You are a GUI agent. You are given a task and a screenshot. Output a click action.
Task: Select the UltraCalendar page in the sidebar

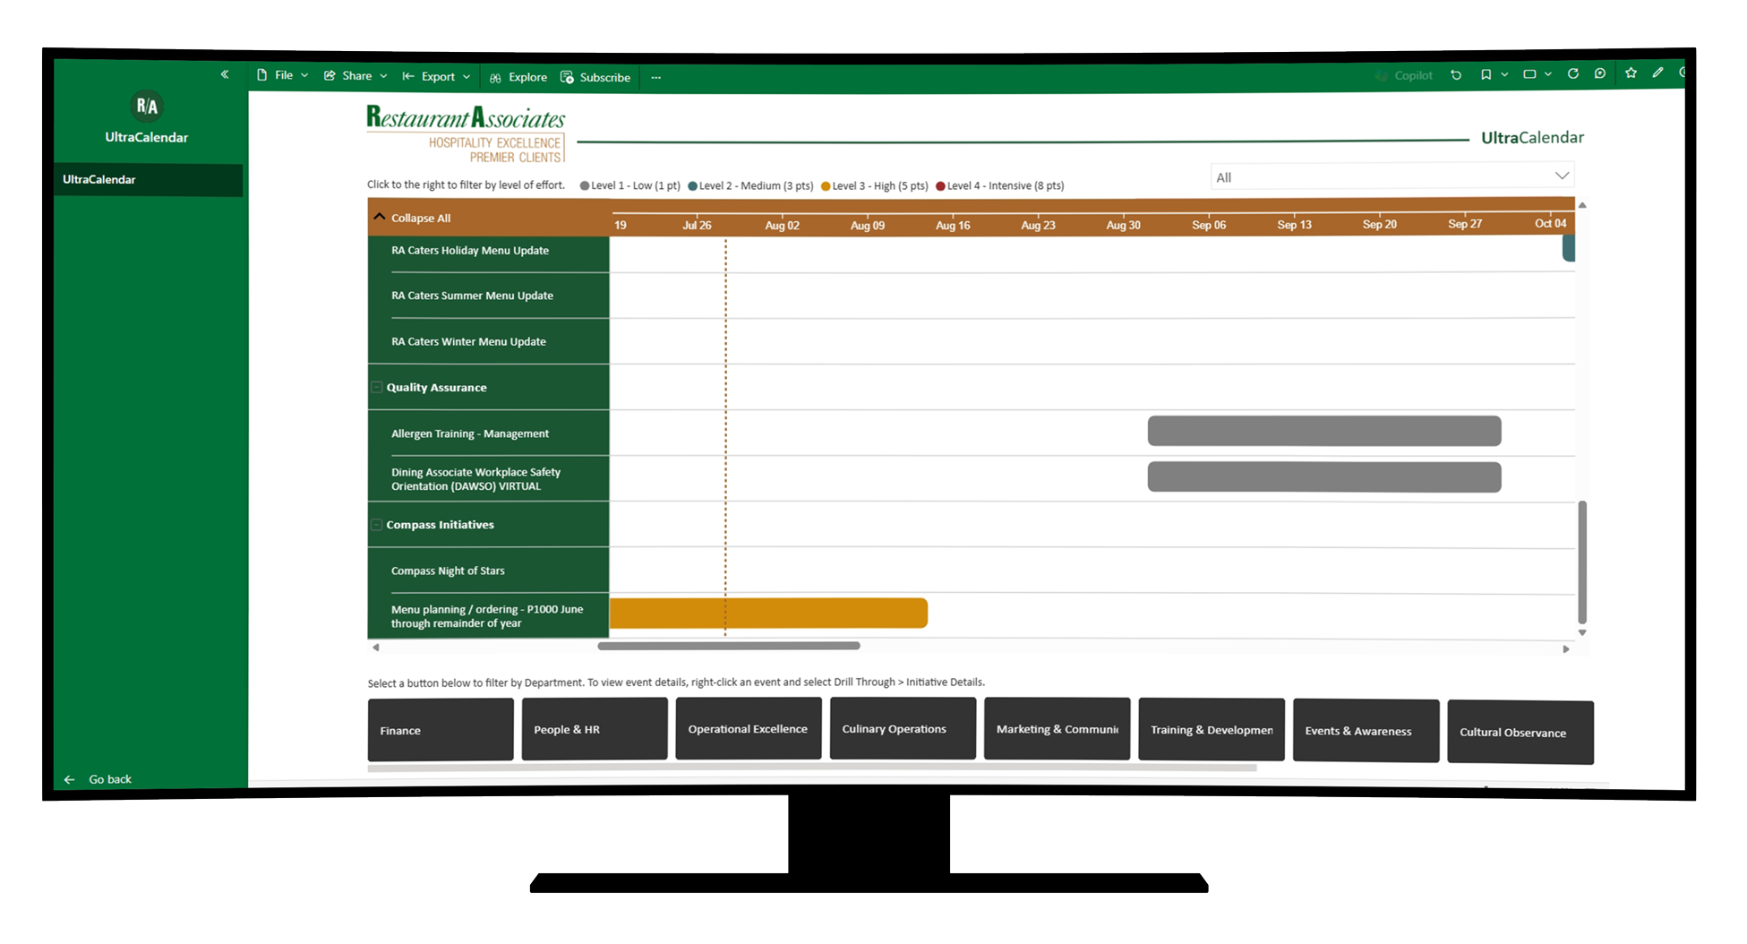pyautogui.click(x=148, y=180)
